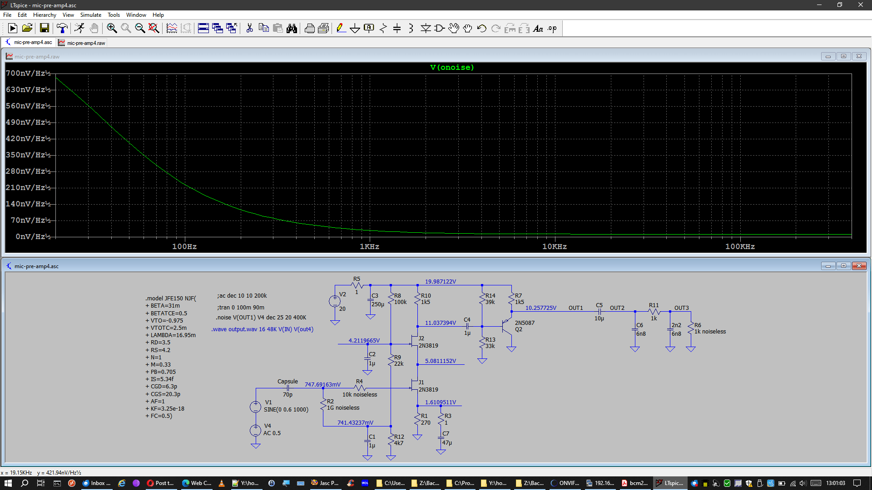Open the component gate library icon
The height and width of the screenshot is (490, 872).
(439, 28)
